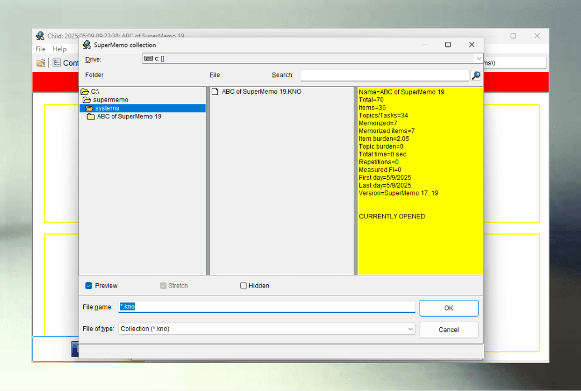The width and height of the screenshot is (581, 391).
Task: Click the "Topic burden=0" preview line
Action: pos(381,146)
